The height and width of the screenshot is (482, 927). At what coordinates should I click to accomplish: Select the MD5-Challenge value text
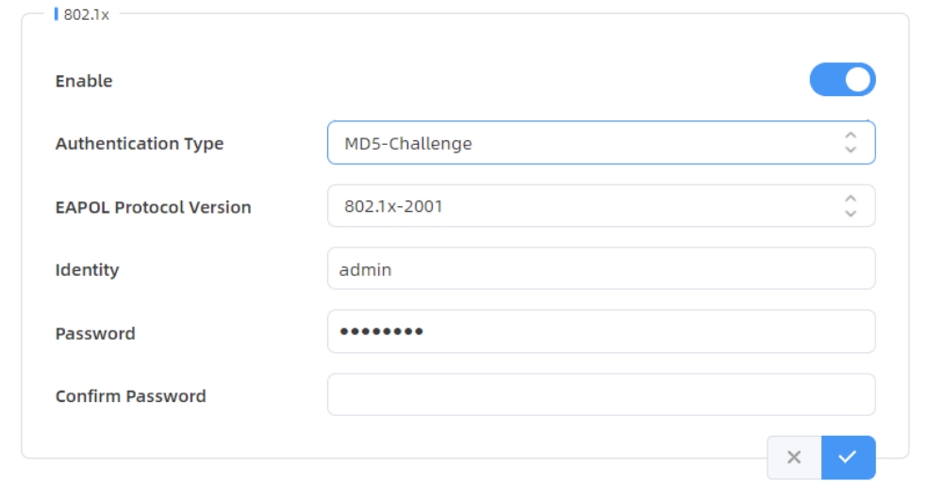point(408,144)
